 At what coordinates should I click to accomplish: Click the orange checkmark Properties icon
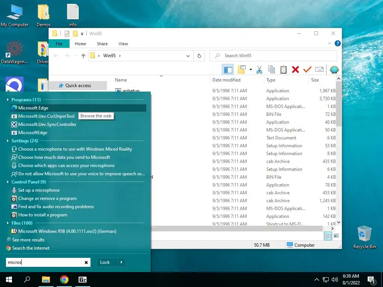point(307,70)
